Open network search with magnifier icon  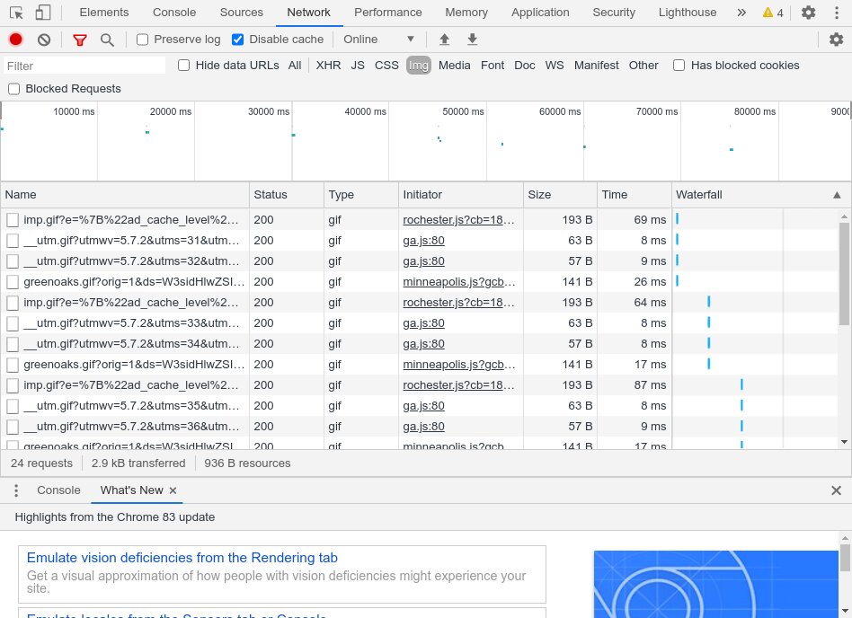coord(107,40)
